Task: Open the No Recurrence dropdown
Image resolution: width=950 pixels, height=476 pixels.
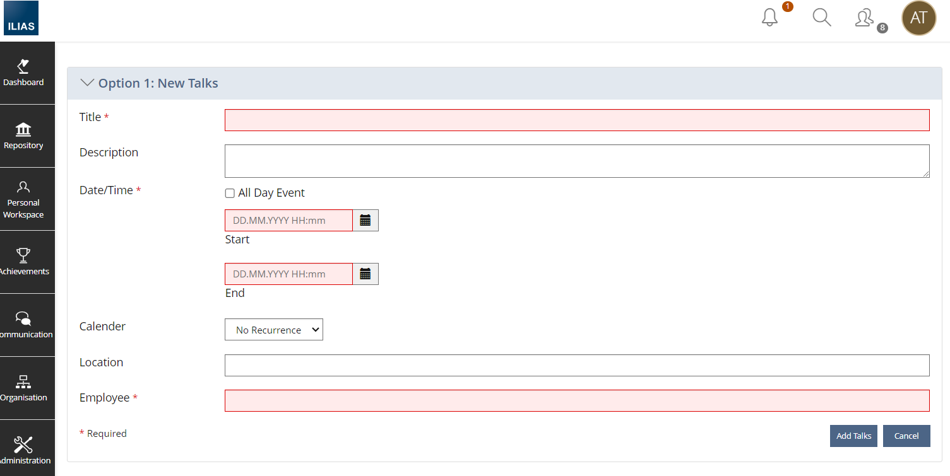Action: [x=274, y=330]
